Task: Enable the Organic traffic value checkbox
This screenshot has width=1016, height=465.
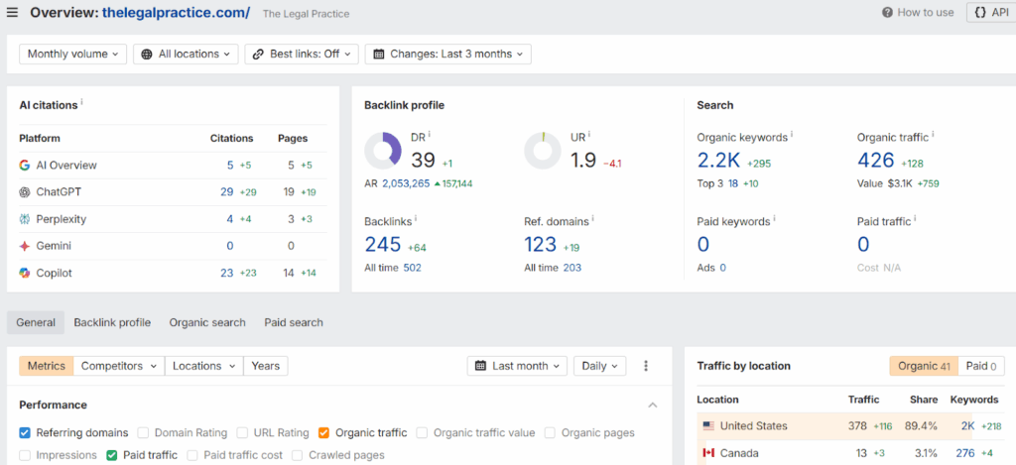Action: 423,432
